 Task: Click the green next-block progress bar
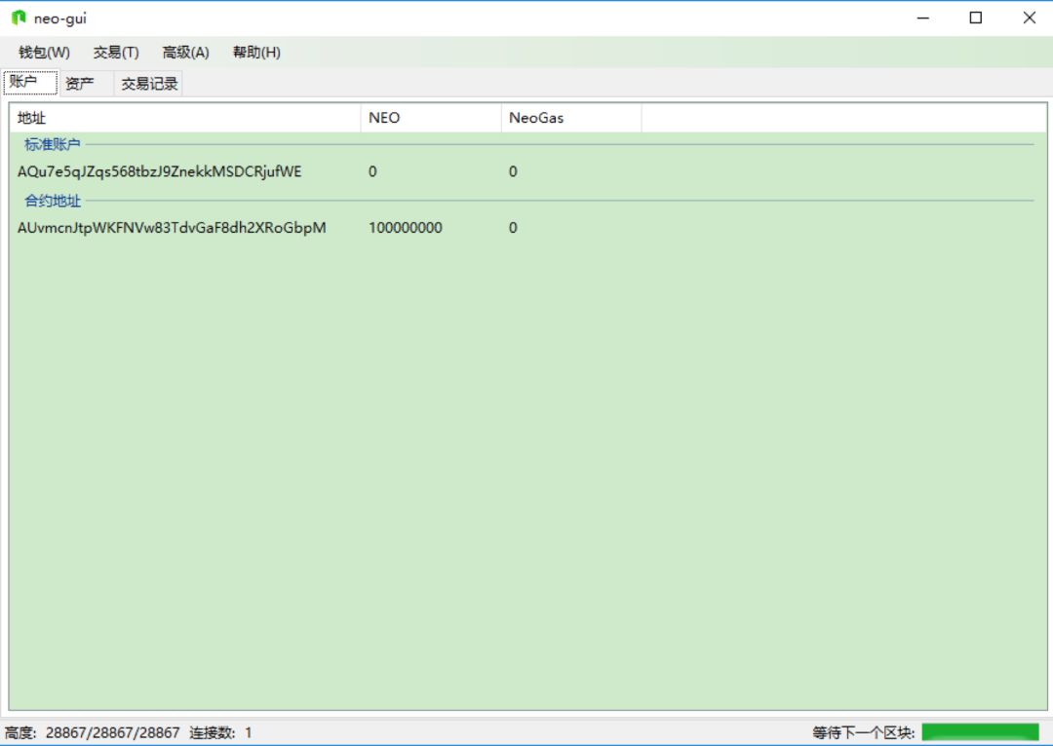coord(981,732)
